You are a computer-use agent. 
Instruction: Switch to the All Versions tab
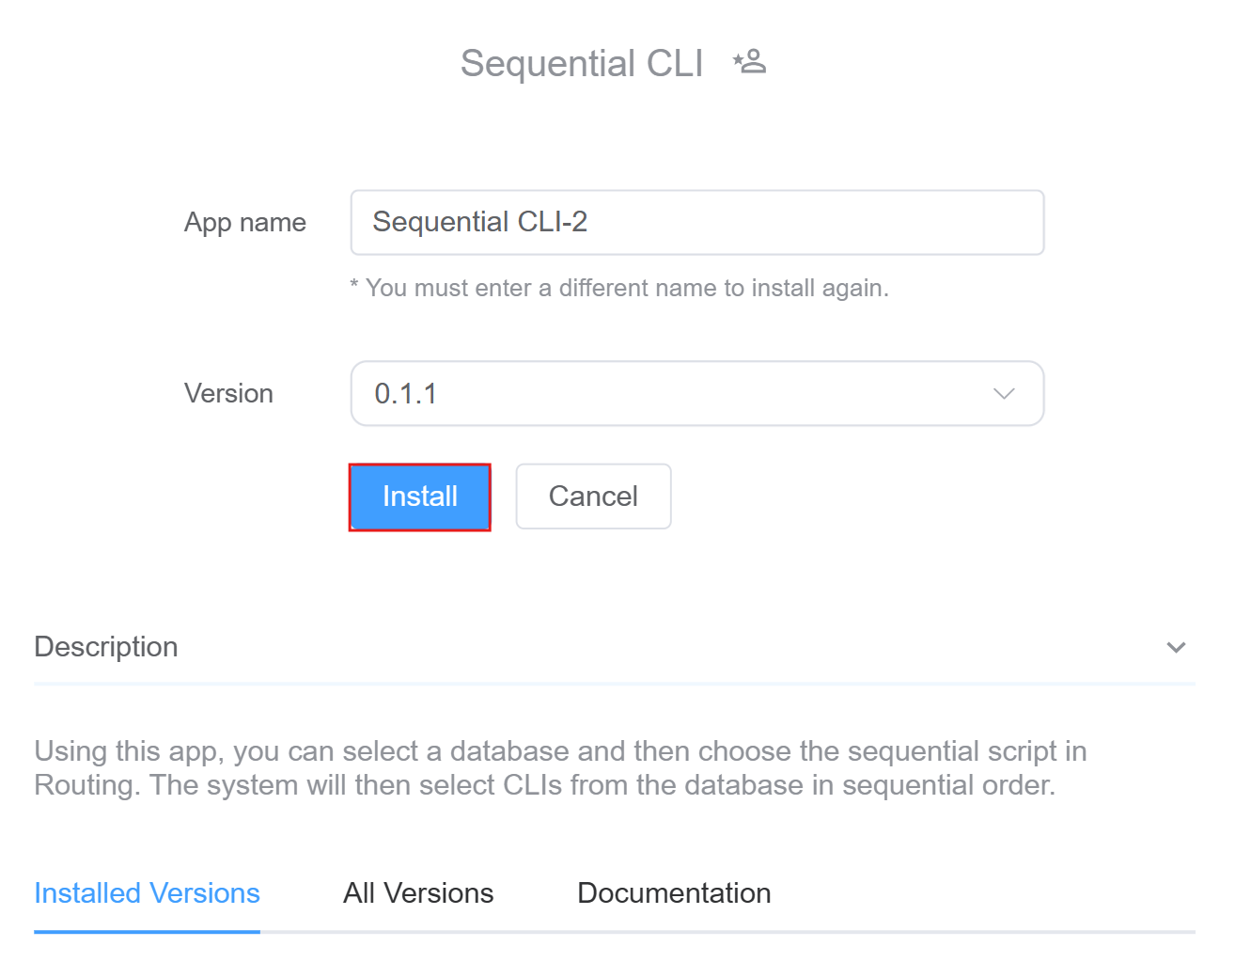(418, 892)
